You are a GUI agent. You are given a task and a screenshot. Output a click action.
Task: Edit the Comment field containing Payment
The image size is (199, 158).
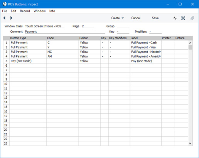65,32
